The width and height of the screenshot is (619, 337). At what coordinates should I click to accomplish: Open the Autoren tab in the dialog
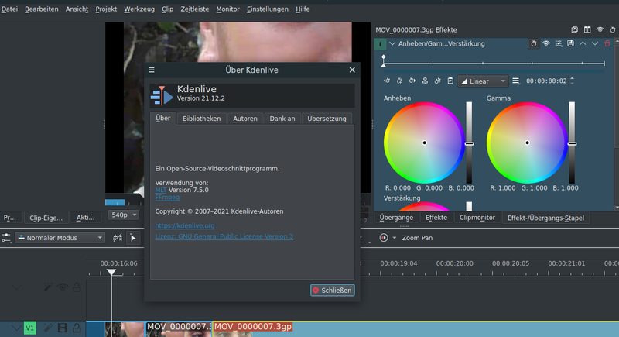coord(245,119)
